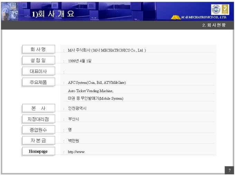Viewport: 235px width, 176px height.
Task: Select the 지정대리점 label box
Action: (x=38, y=119)
